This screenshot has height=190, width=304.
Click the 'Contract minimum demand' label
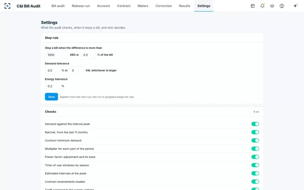coord(63,140)
